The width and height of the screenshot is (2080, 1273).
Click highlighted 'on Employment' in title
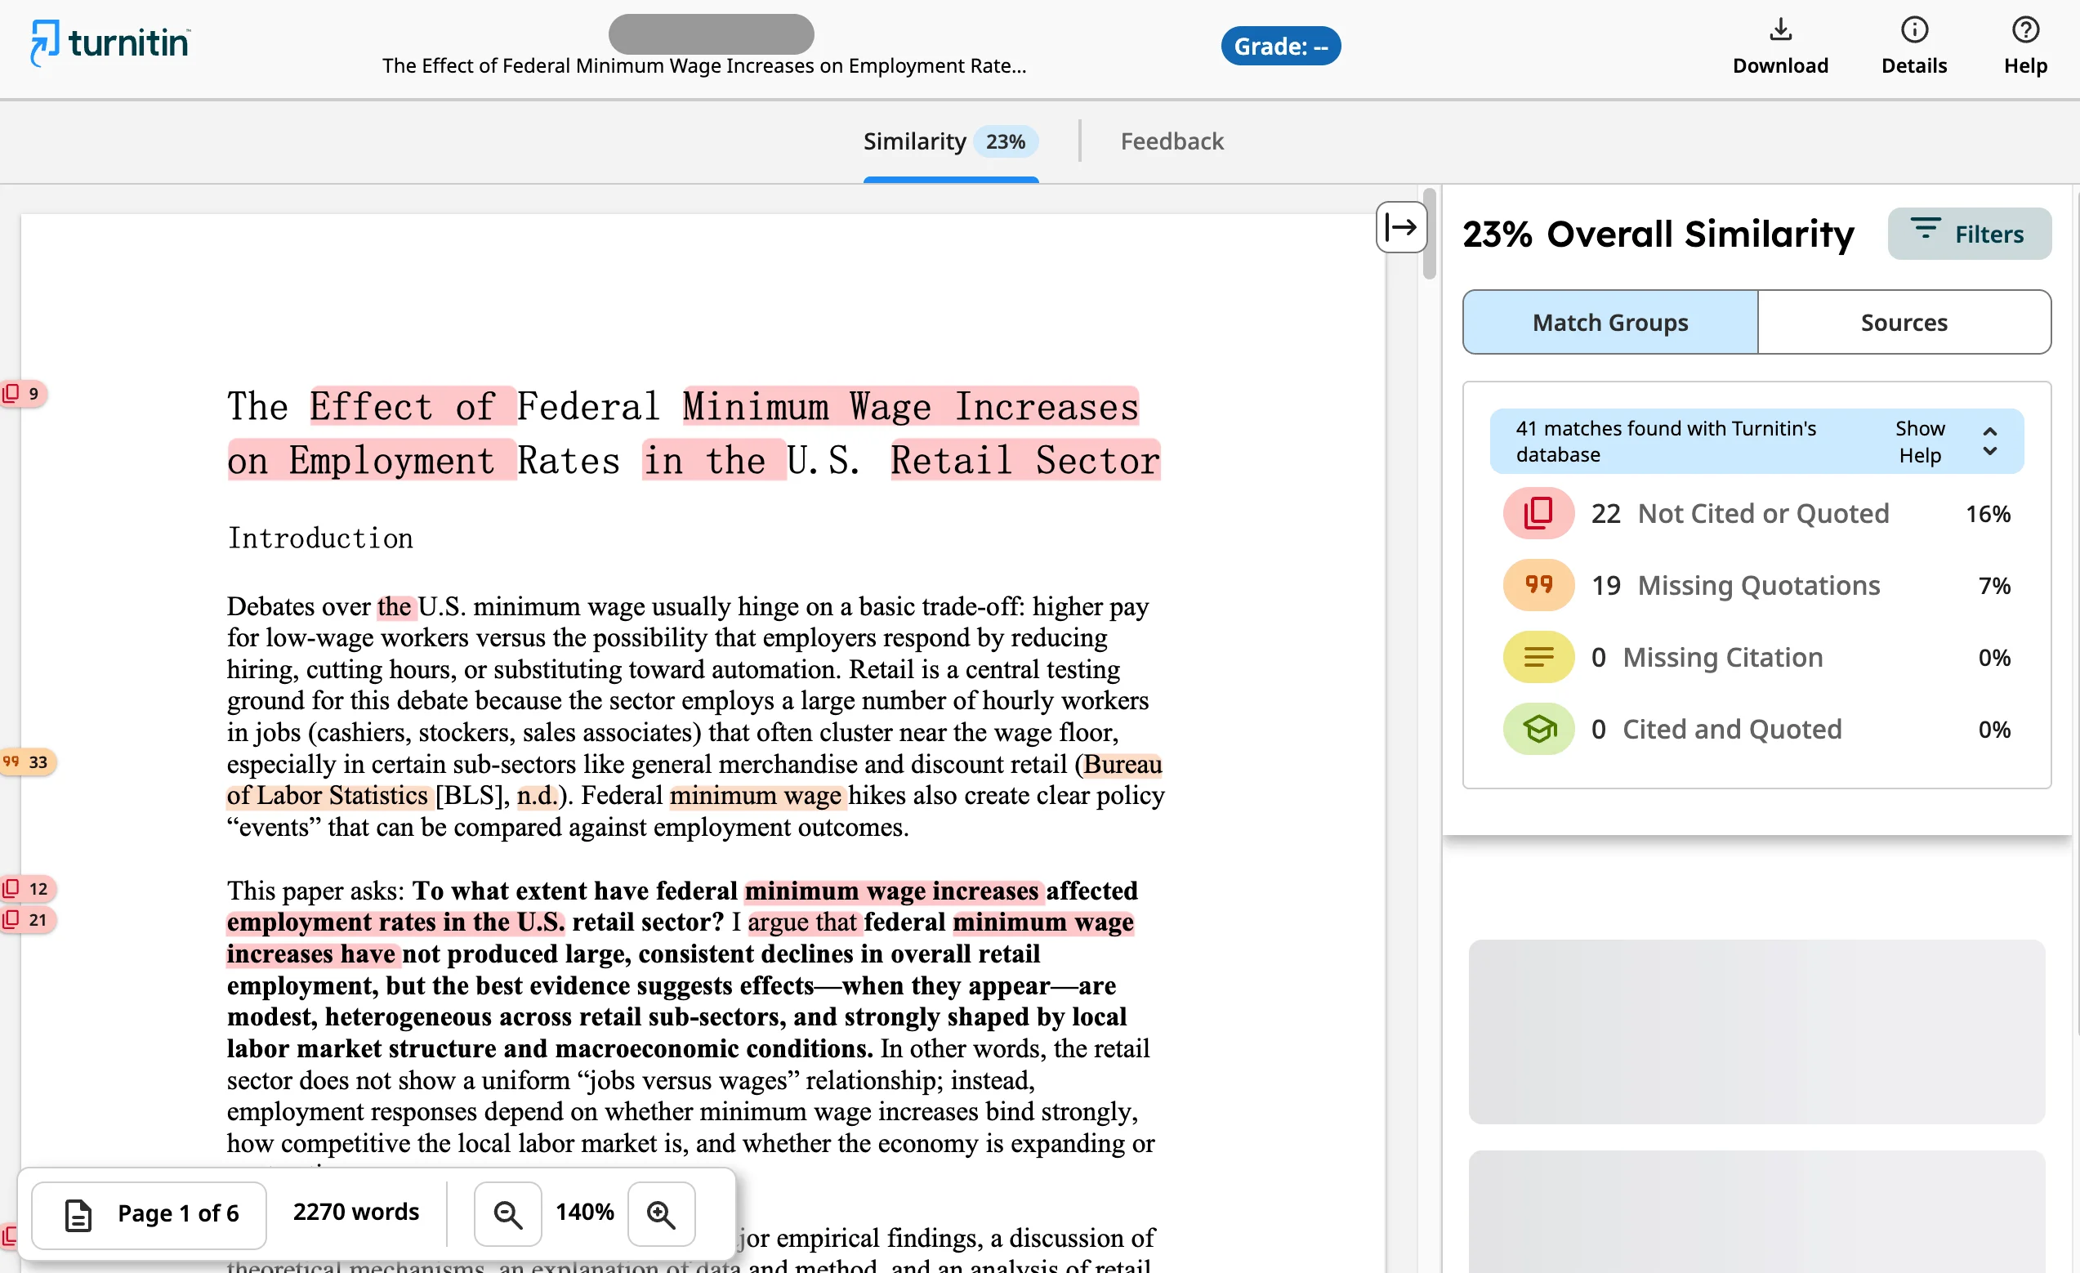pos(372,460)
